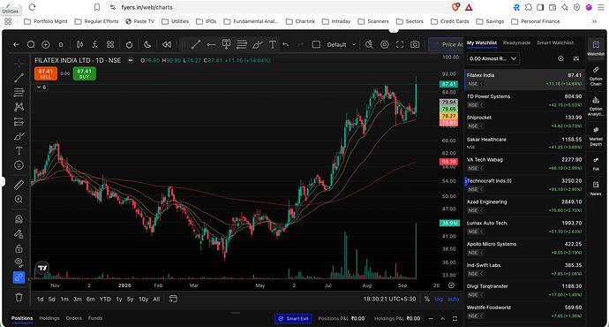Open the D timeframe interval selector
The width and height of the screenshot is (609, 327).
(x=61, y=45)
